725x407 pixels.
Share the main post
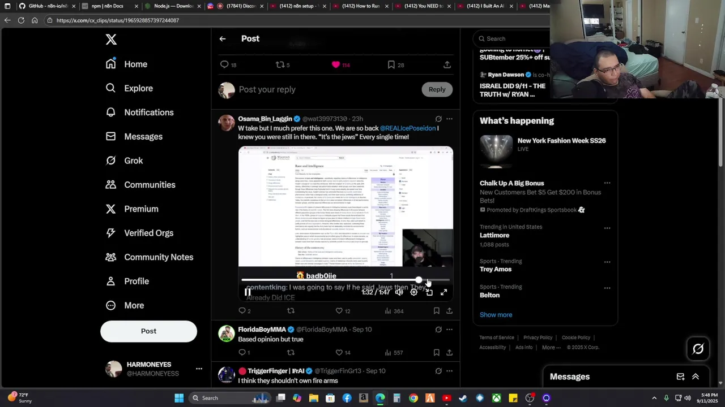[447, 65]
